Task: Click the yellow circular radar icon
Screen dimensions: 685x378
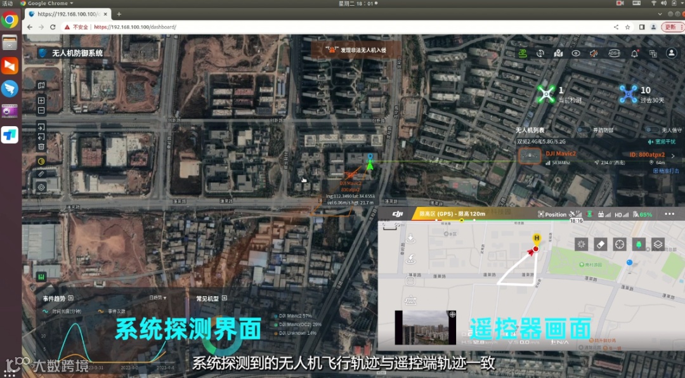Action: click(x=41, y=161)
